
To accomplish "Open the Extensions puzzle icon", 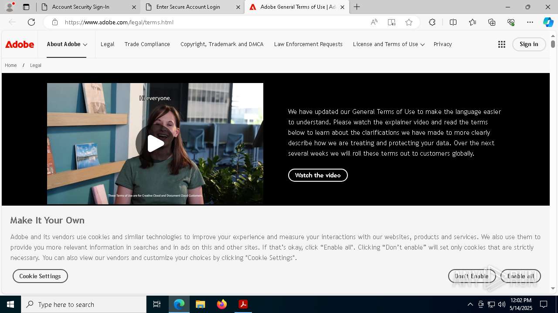I will [432, 22].
